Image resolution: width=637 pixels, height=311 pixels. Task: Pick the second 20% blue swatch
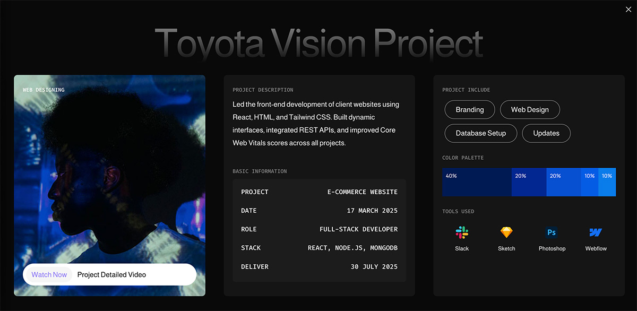(563, 183)
